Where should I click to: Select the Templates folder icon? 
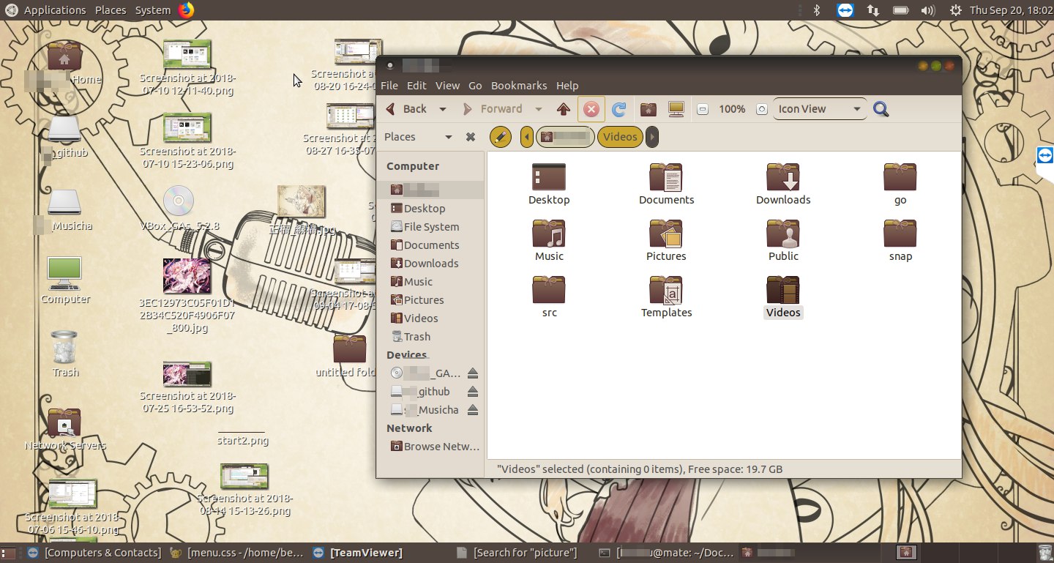(666, 290)
